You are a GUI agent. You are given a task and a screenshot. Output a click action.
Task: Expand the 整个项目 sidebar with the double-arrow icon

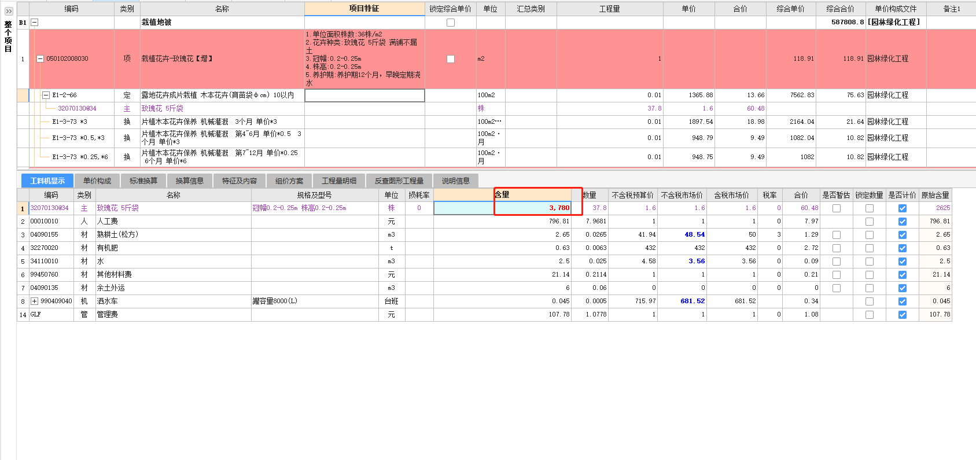coord(9,11)
